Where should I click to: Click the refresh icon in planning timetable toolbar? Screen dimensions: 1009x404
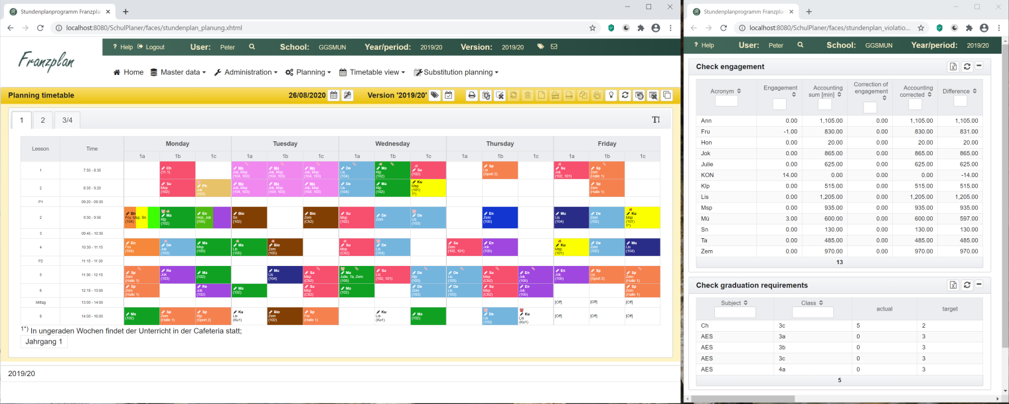point(625,96)
